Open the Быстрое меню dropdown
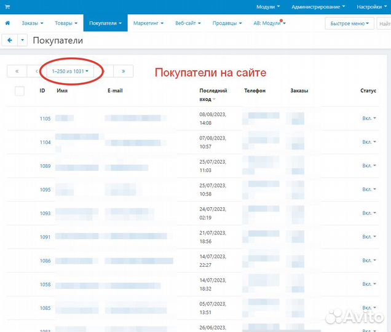This screenshot has height=332, width=391. [349, 23]
